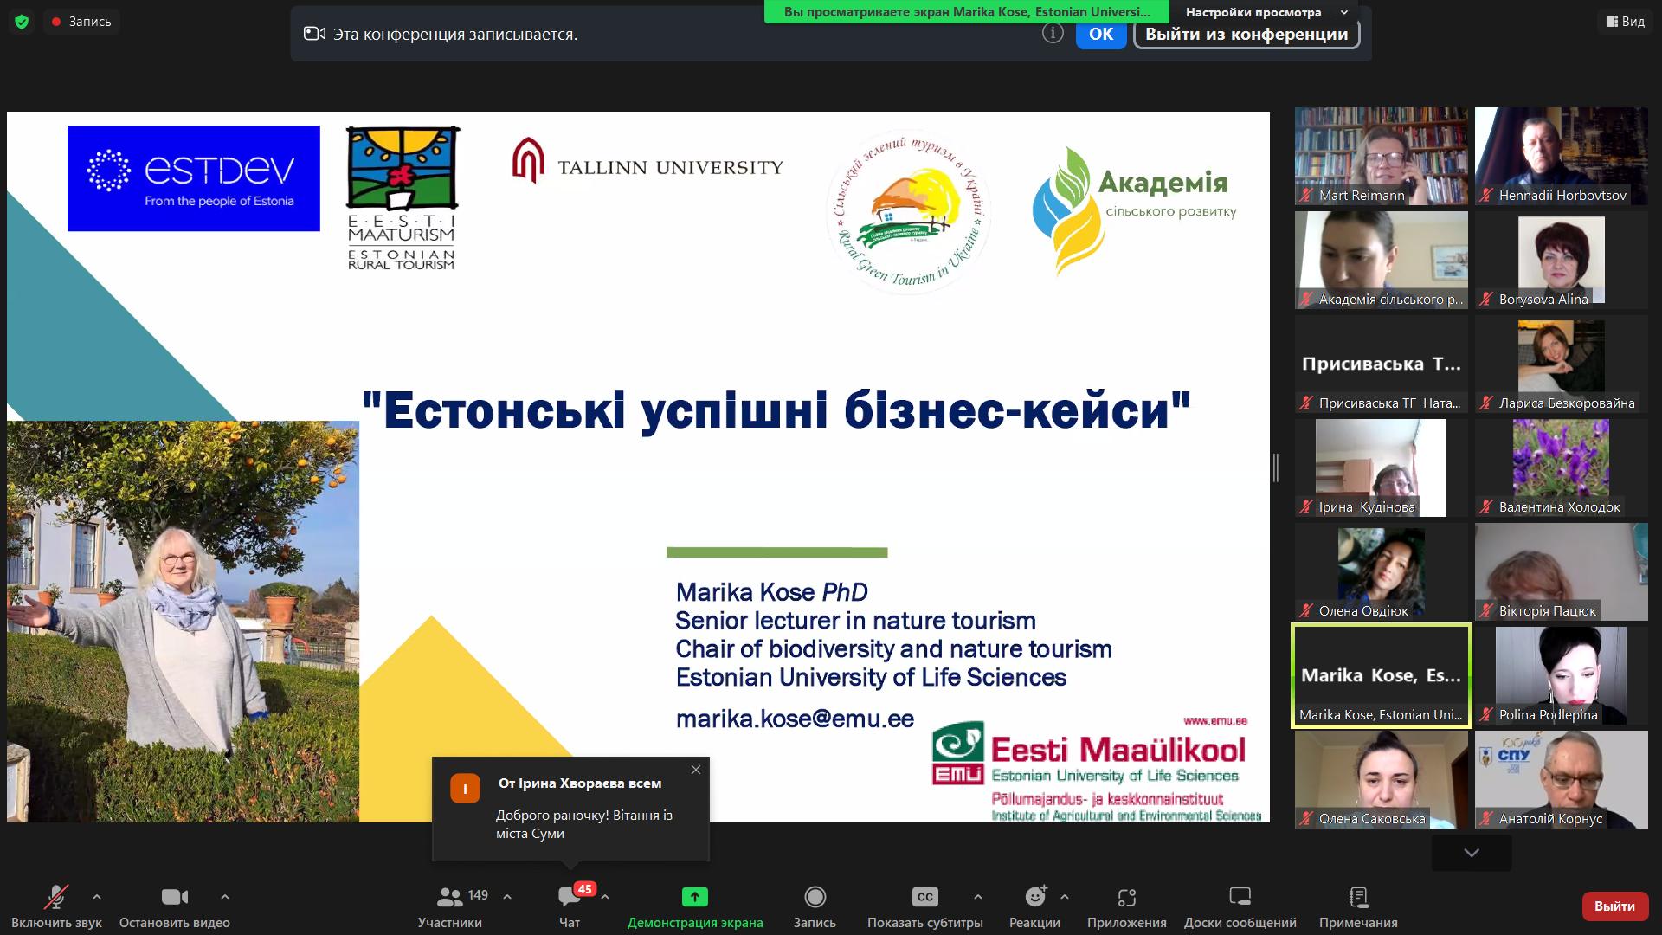Image resolution: width=1662 pixels, height=935 pixels.
Task: Toggle camera with Остановить видео
Action: 174,898
